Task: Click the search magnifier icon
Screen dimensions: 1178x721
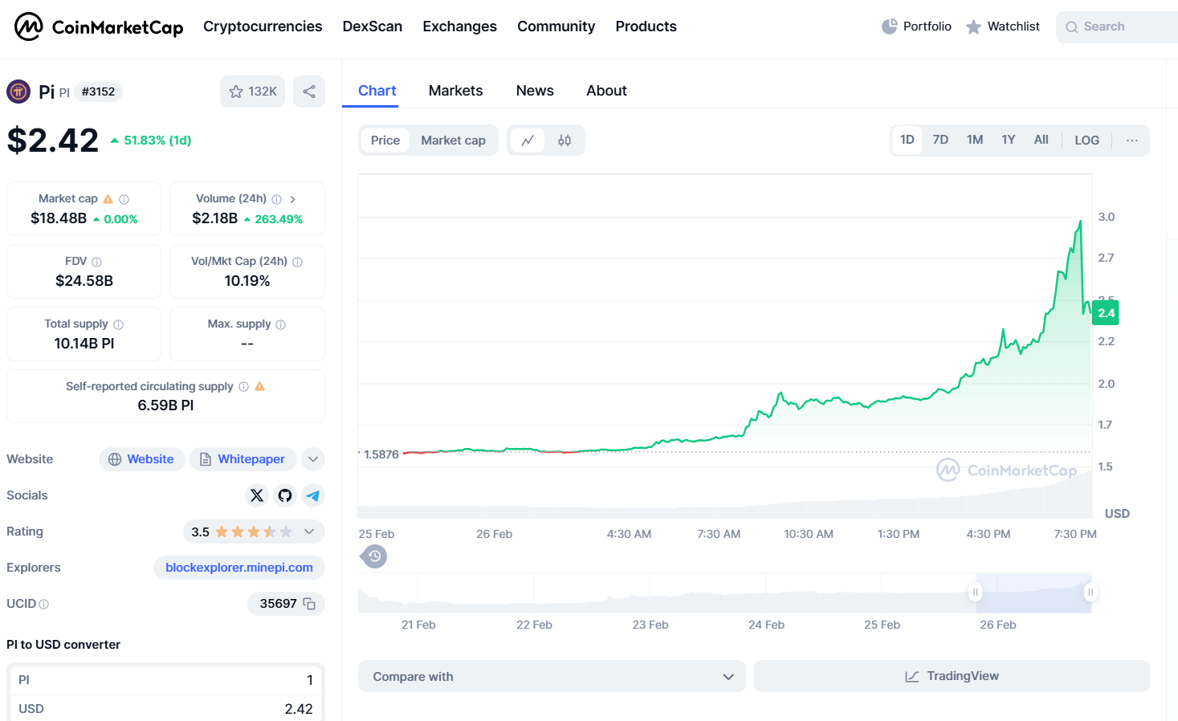Action: [x=1071, y=27]
